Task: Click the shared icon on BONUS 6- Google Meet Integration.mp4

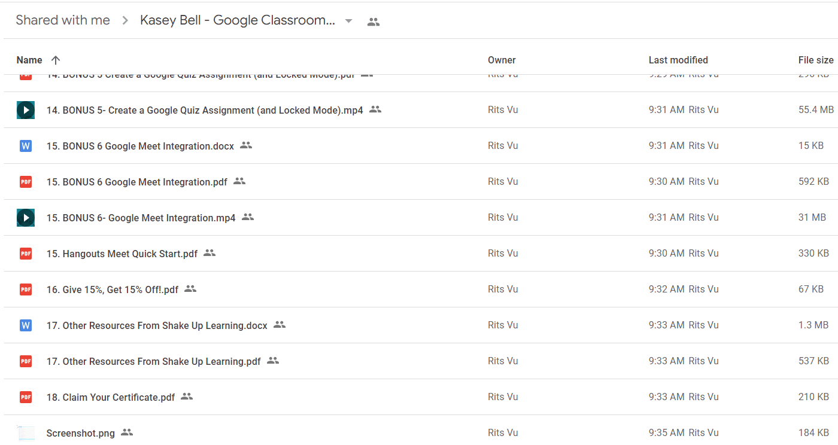Action: [248, 217]
